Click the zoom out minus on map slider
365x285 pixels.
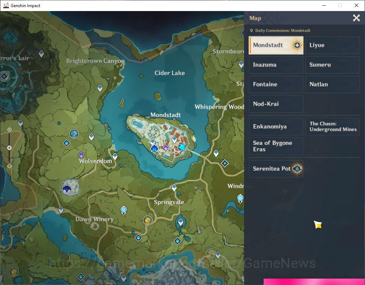9,166
